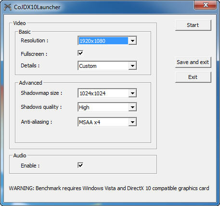Click the Resolution label
Viewport: 220px width, 206px height.
(x=34, y=40)
